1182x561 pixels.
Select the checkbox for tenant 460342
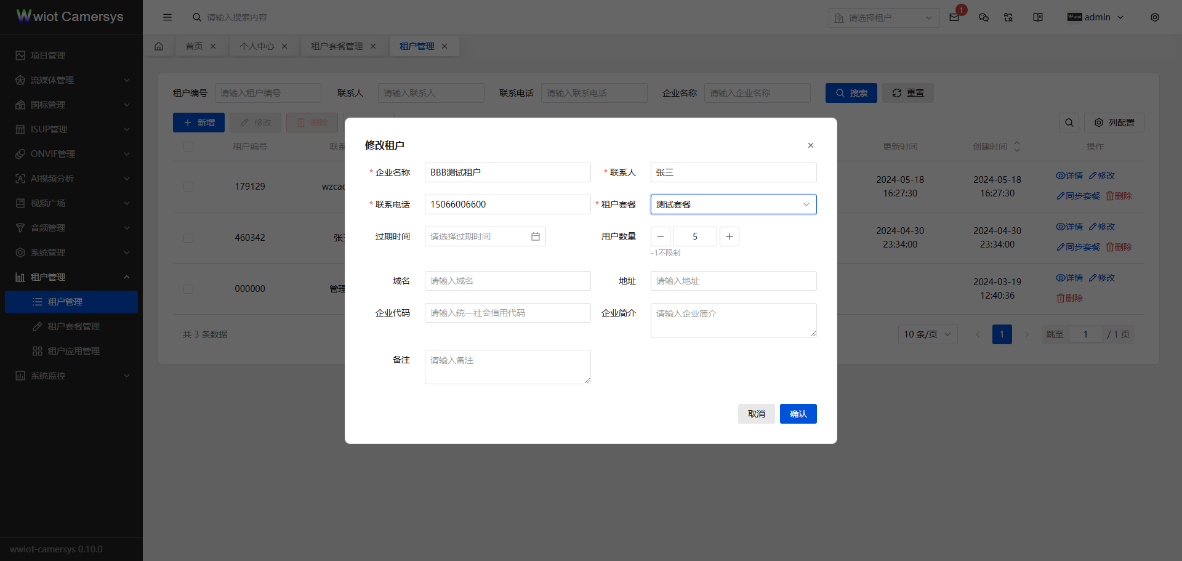(188, 238)
